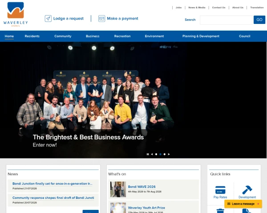The height and width of the screenshot is (213, 267).
Task: Click the Development hammer icon
Action: pos(247,190)
